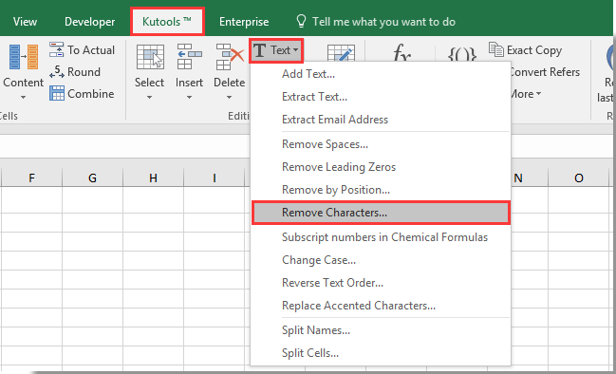Choose Remove Leading Zeros
Screen dimensions: 616x374
[x=381, y=167]
